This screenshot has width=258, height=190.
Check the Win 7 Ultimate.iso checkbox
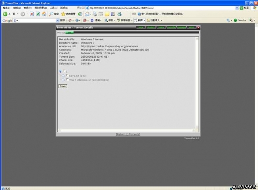click(x=67, y=79)
